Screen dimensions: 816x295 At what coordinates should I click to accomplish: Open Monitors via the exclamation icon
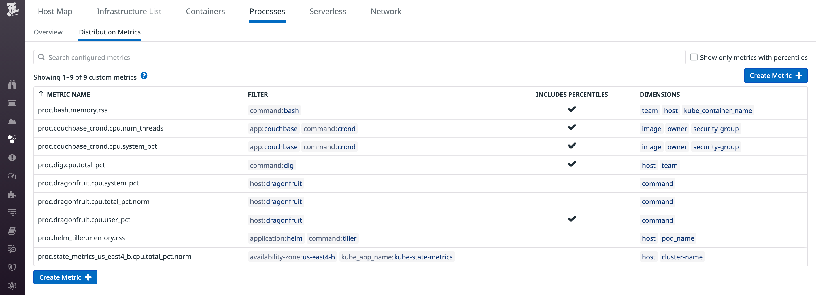(12, 158)
